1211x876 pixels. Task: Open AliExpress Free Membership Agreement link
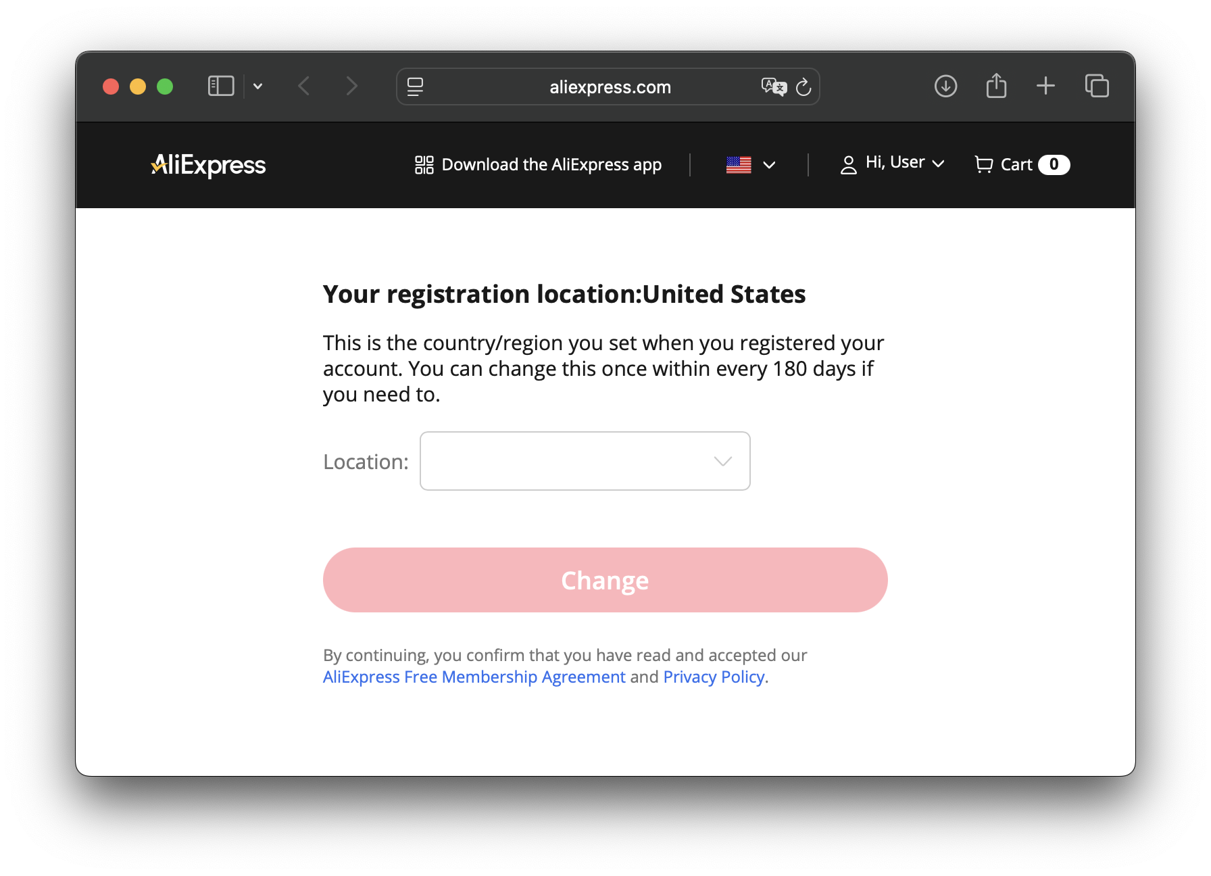point(474,677)
